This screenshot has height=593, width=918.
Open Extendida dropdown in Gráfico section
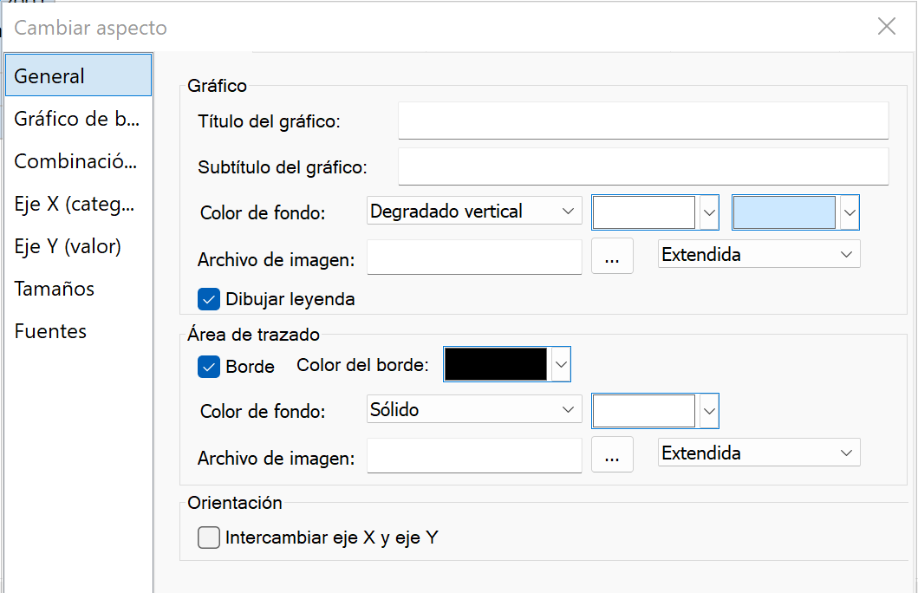(758, 255)
